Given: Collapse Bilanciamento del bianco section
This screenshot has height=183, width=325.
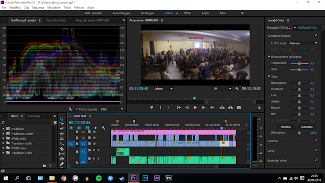Looking at the screenshot, I should tap(269, 57).
